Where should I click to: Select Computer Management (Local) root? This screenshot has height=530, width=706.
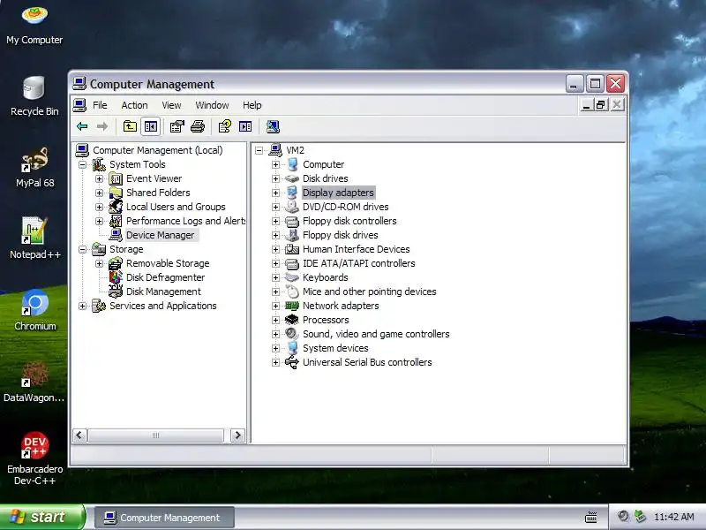click(x=158, y=150)
